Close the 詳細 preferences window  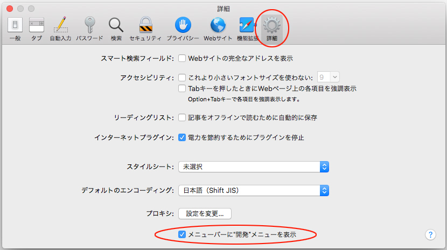(10, 9)
